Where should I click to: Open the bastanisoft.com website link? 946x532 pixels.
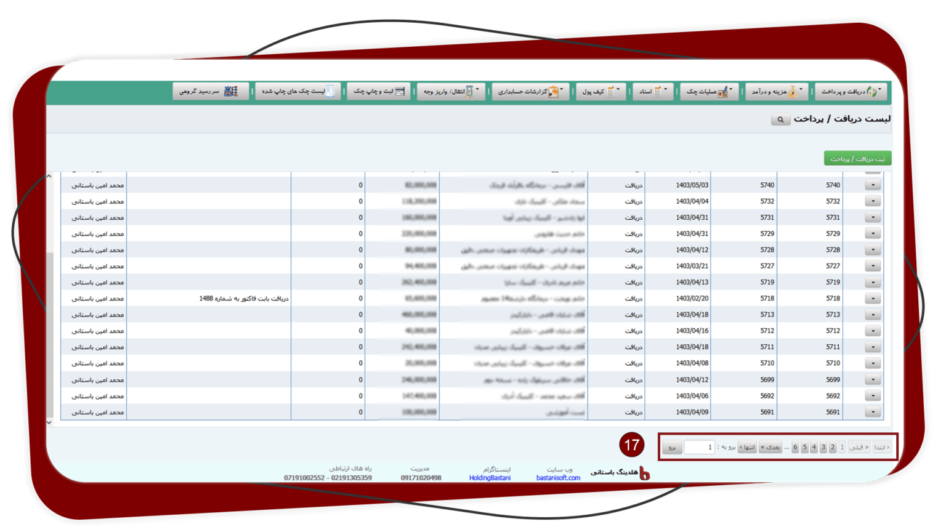[558, 478]
